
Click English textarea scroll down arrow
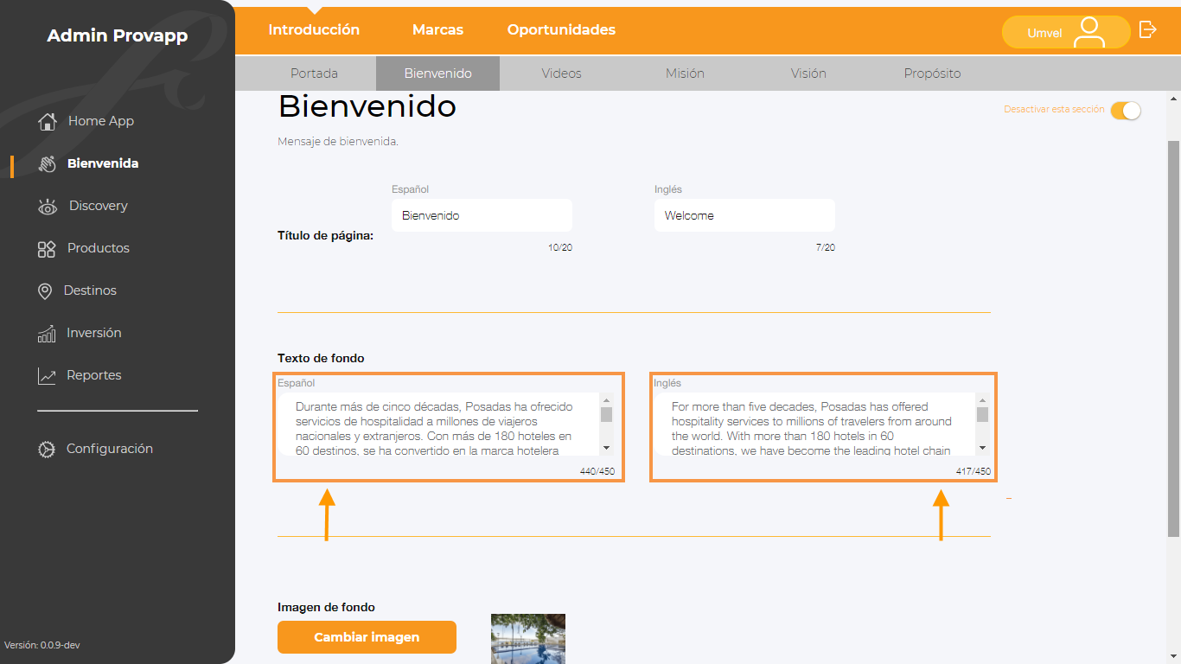tap(982, 447)
